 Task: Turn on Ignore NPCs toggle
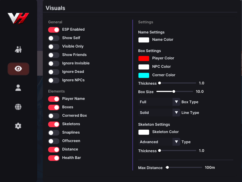pos(54,80)
